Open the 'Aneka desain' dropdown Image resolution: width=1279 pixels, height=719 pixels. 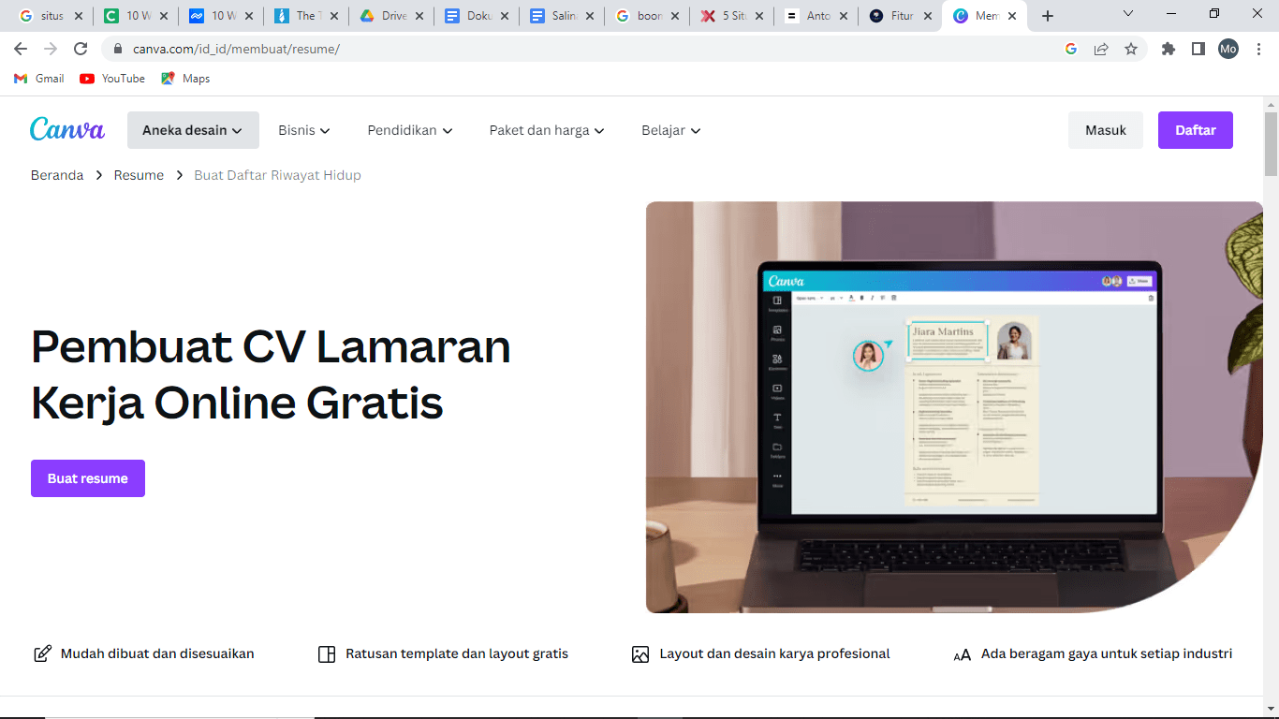(193, 130)
